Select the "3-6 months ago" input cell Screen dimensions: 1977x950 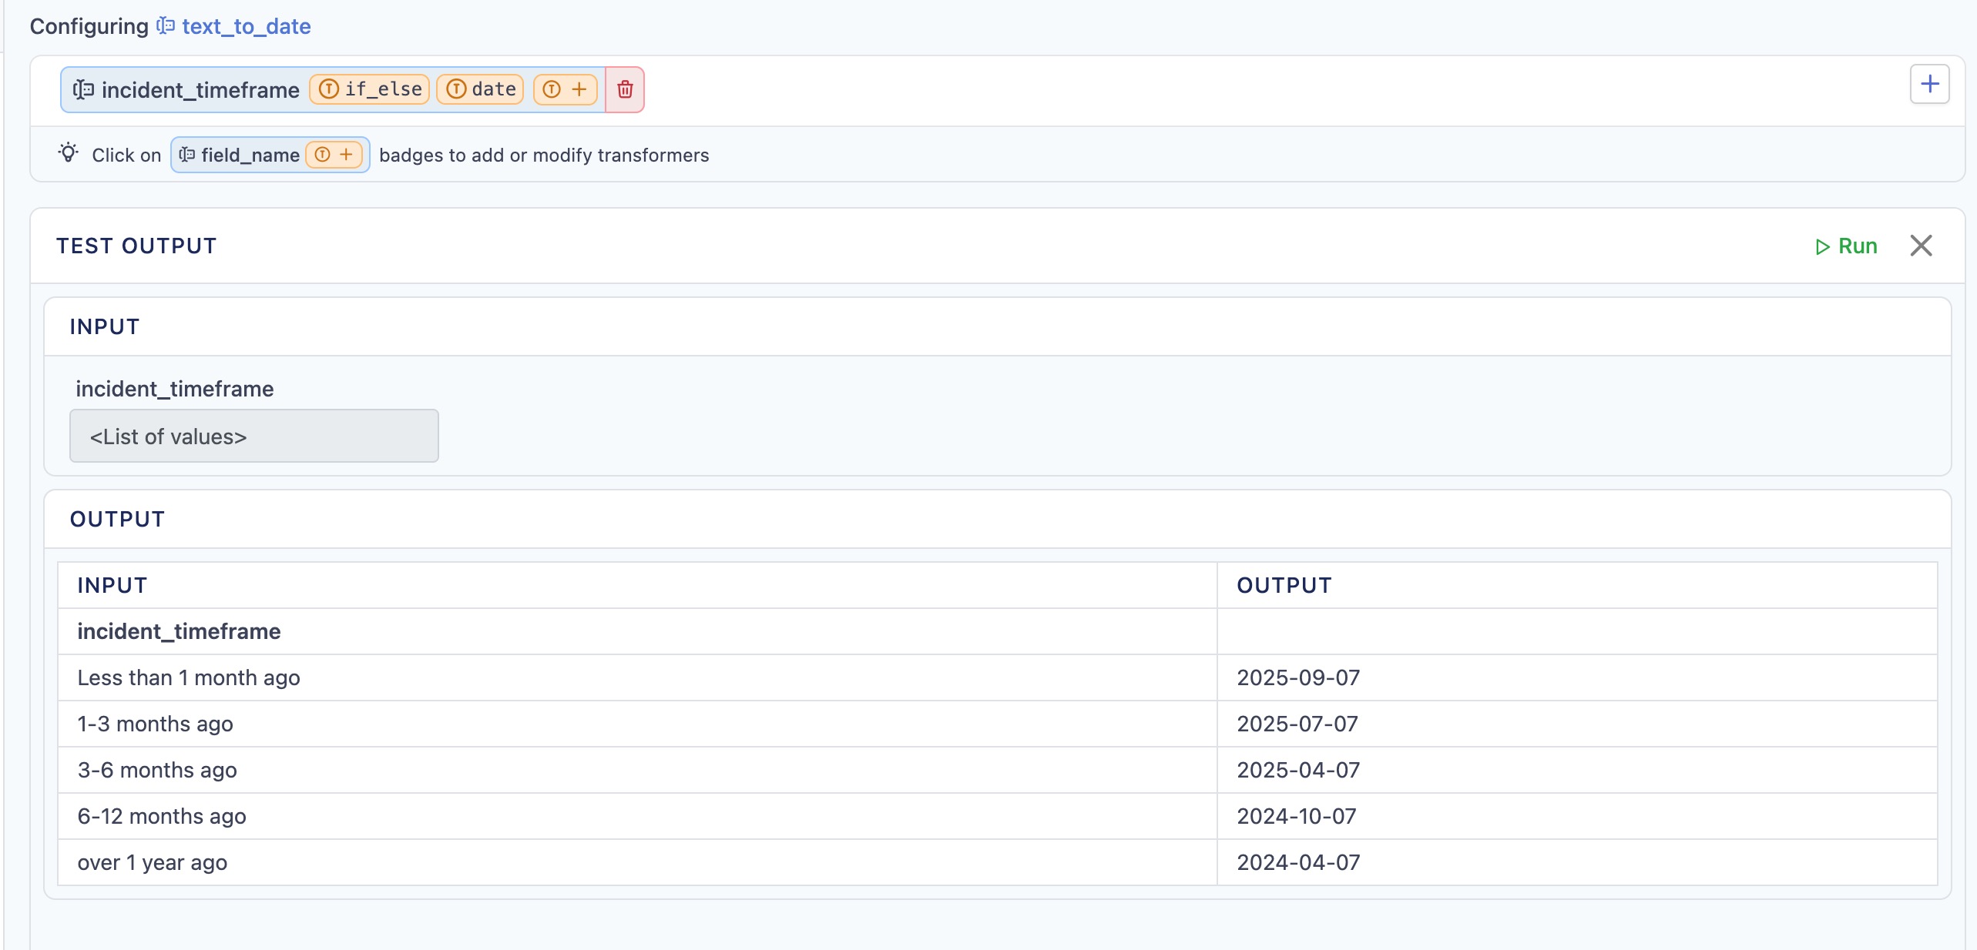click(x=157, y=770)
